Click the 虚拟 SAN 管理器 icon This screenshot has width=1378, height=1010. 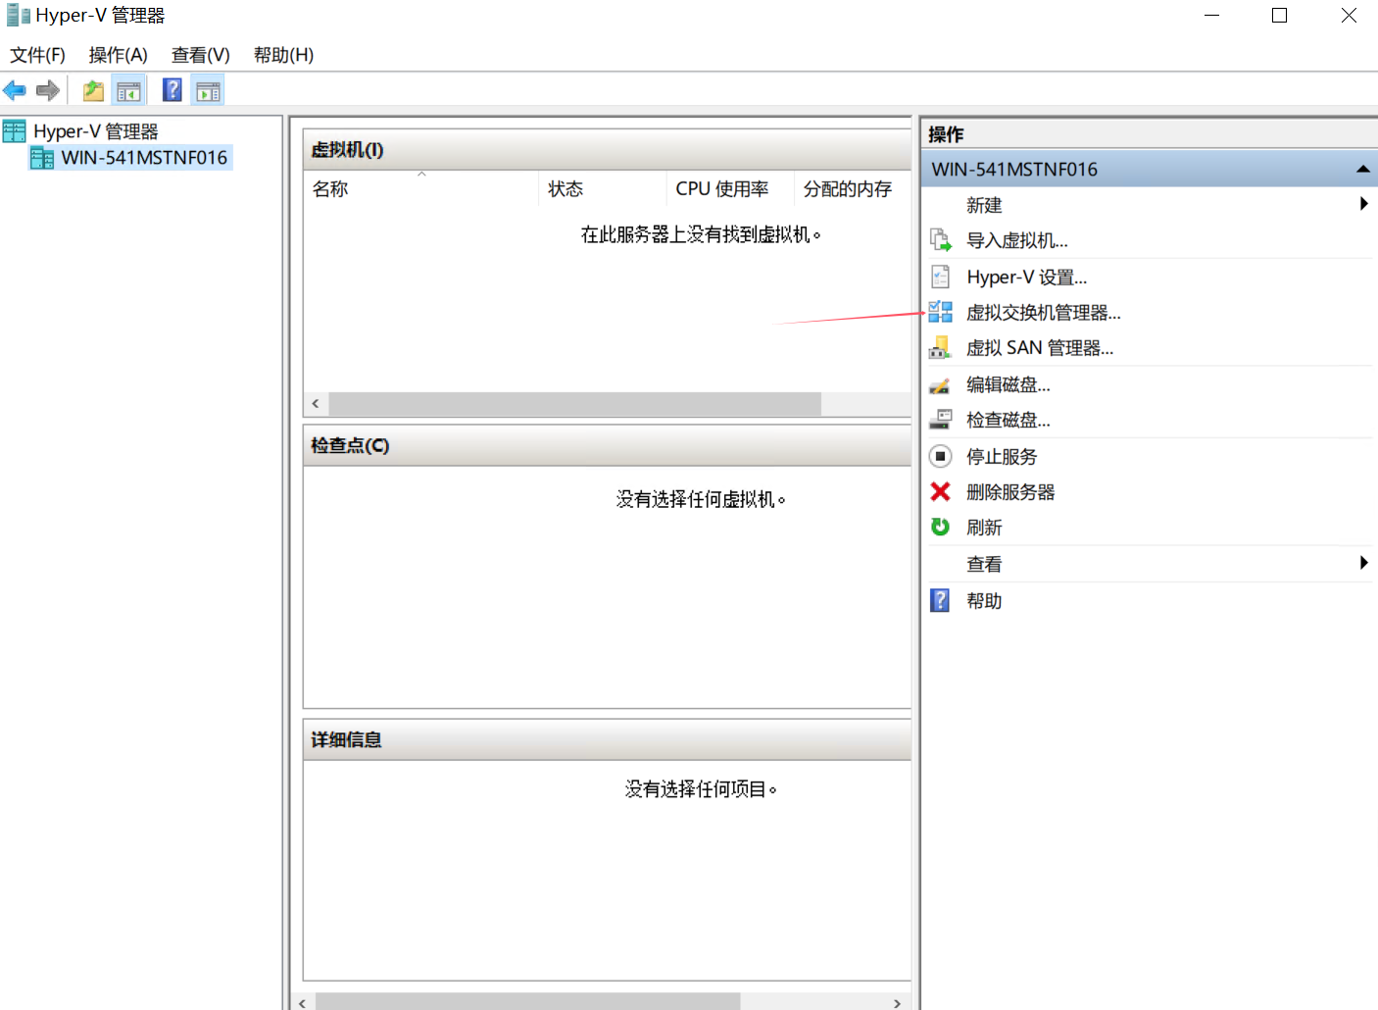click(941, 348)
